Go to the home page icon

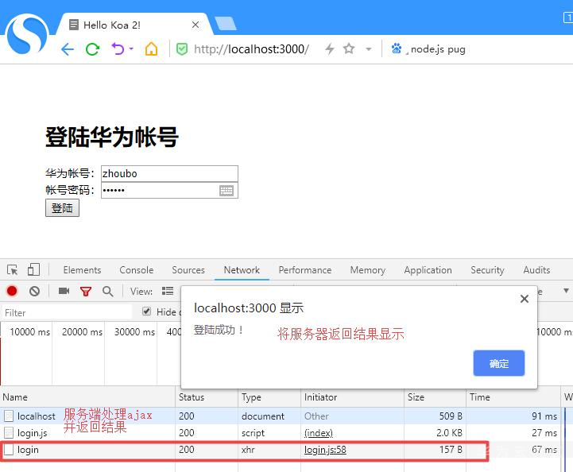pos(151,48)
